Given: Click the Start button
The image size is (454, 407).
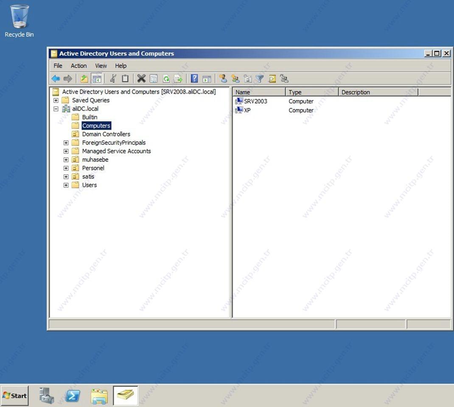Looking at the screenshot, I should coord(14,396).
